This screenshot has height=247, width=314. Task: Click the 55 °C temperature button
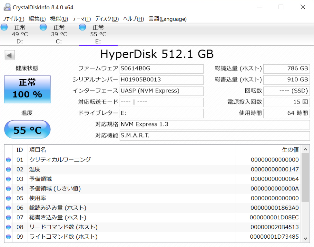(x=27, y=130)
